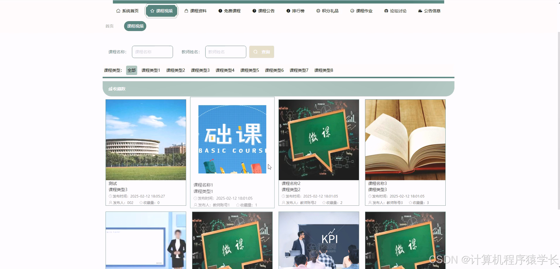Select 课程类型5 filter option
Image resolution: width=560 pixels, height=269 pixels.
(x=249, y=70)
